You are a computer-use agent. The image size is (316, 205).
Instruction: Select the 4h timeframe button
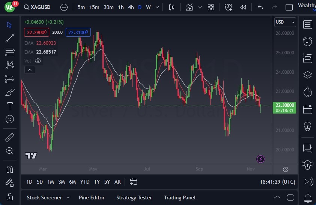[x=131, y=7]
